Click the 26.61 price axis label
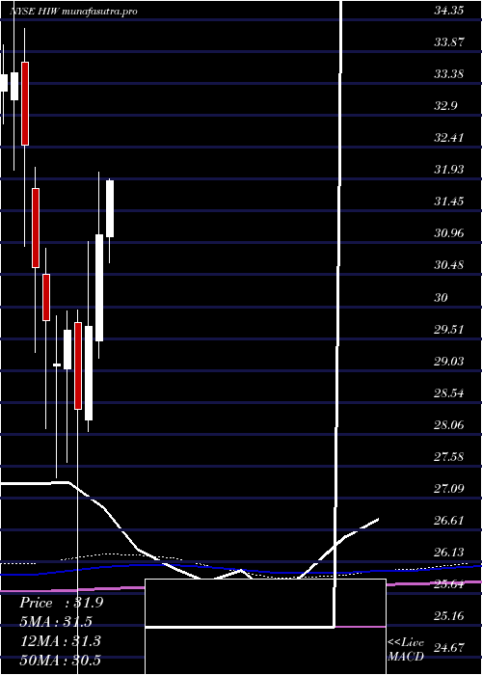 click(448, 521)
